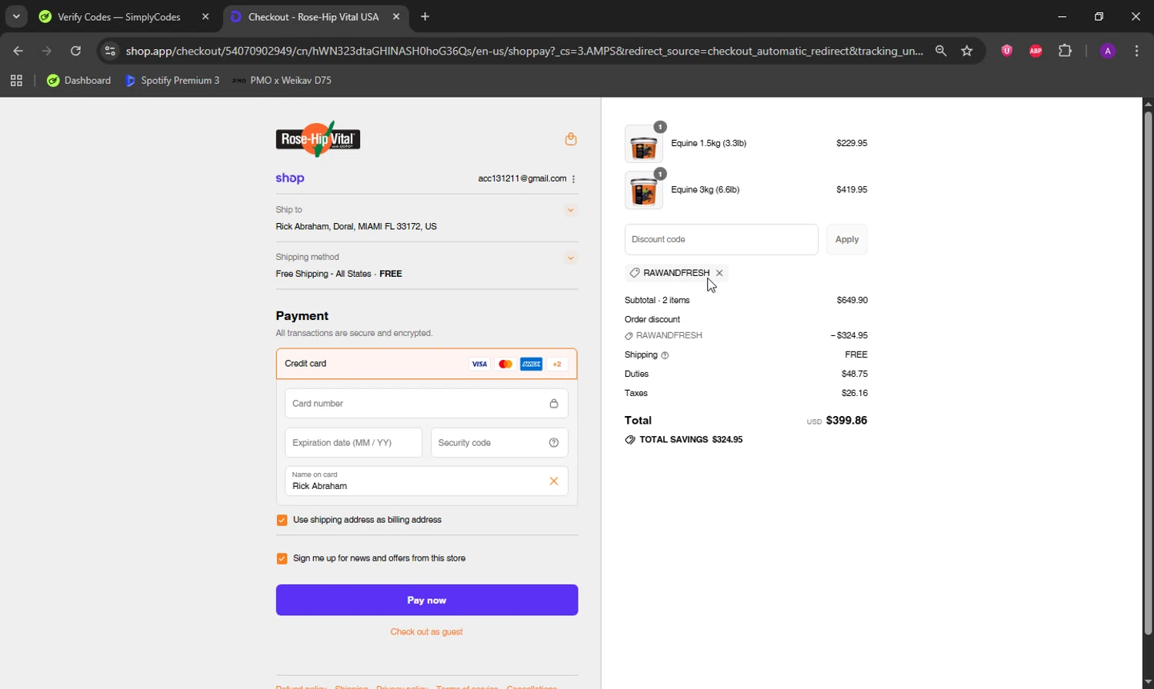Select the Checkout Rose-Hip Vital USA tab

[x=314, y=17]
